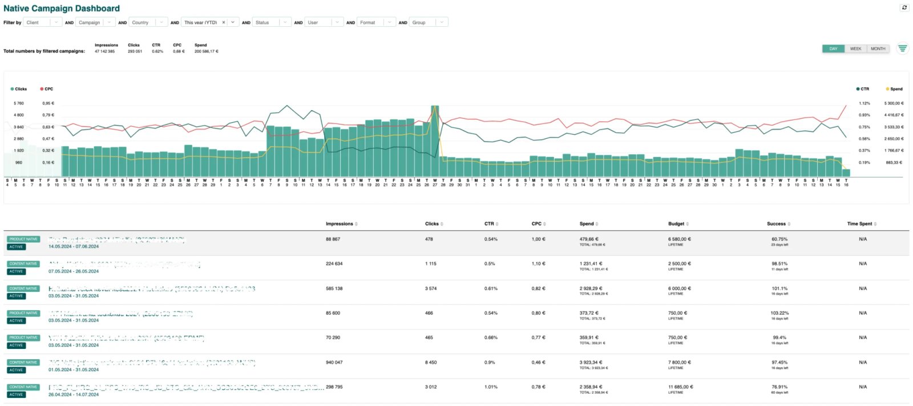This screenshot has width=913, height=406.
Task: Click sort icon beside the Budget header
Action: [x=688, y=224]
